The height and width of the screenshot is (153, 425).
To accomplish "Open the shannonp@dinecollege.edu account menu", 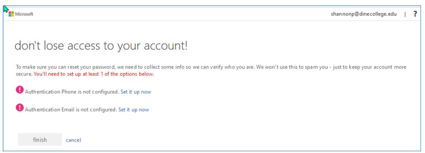I will 364,14.
